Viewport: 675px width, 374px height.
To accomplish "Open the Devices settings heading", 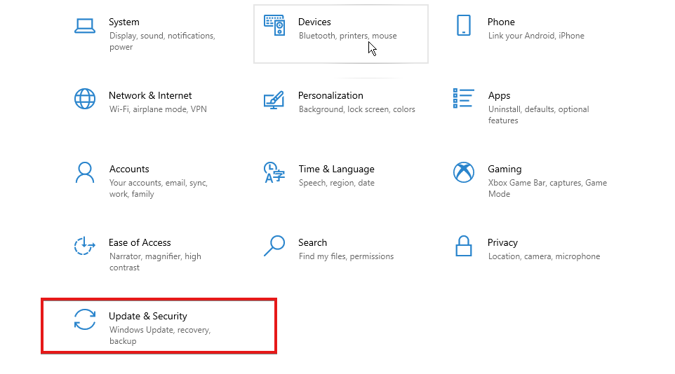I will pos(314,22).
